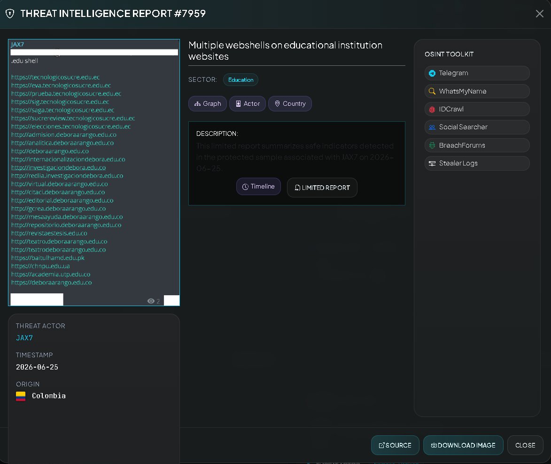Switch to the Actor view
The height and width of the screenshot is (464, 551).
point(248,104)
